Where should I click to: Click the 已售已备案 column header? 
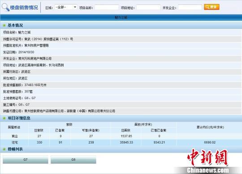(x=159, y=130)
